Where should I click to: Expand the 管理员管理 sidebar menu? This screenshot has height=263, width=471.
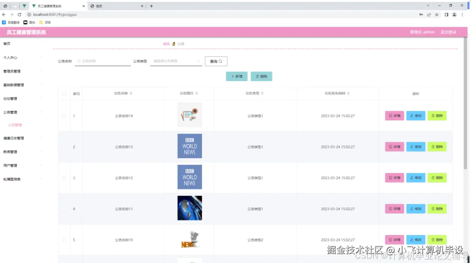23,71
